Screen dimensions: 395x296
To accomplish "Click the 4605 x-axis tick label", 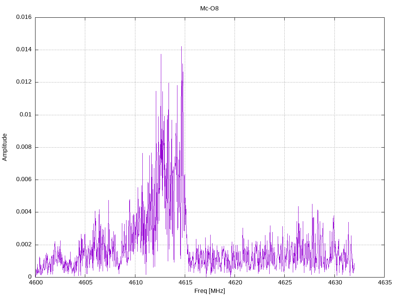I will click(85, 283).
